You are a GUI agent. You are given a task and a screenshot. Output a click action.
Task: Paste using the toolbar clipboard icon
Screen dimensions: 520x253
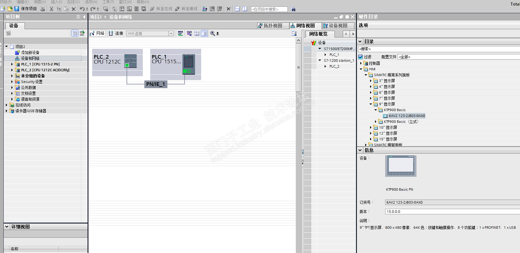point(66,9)
